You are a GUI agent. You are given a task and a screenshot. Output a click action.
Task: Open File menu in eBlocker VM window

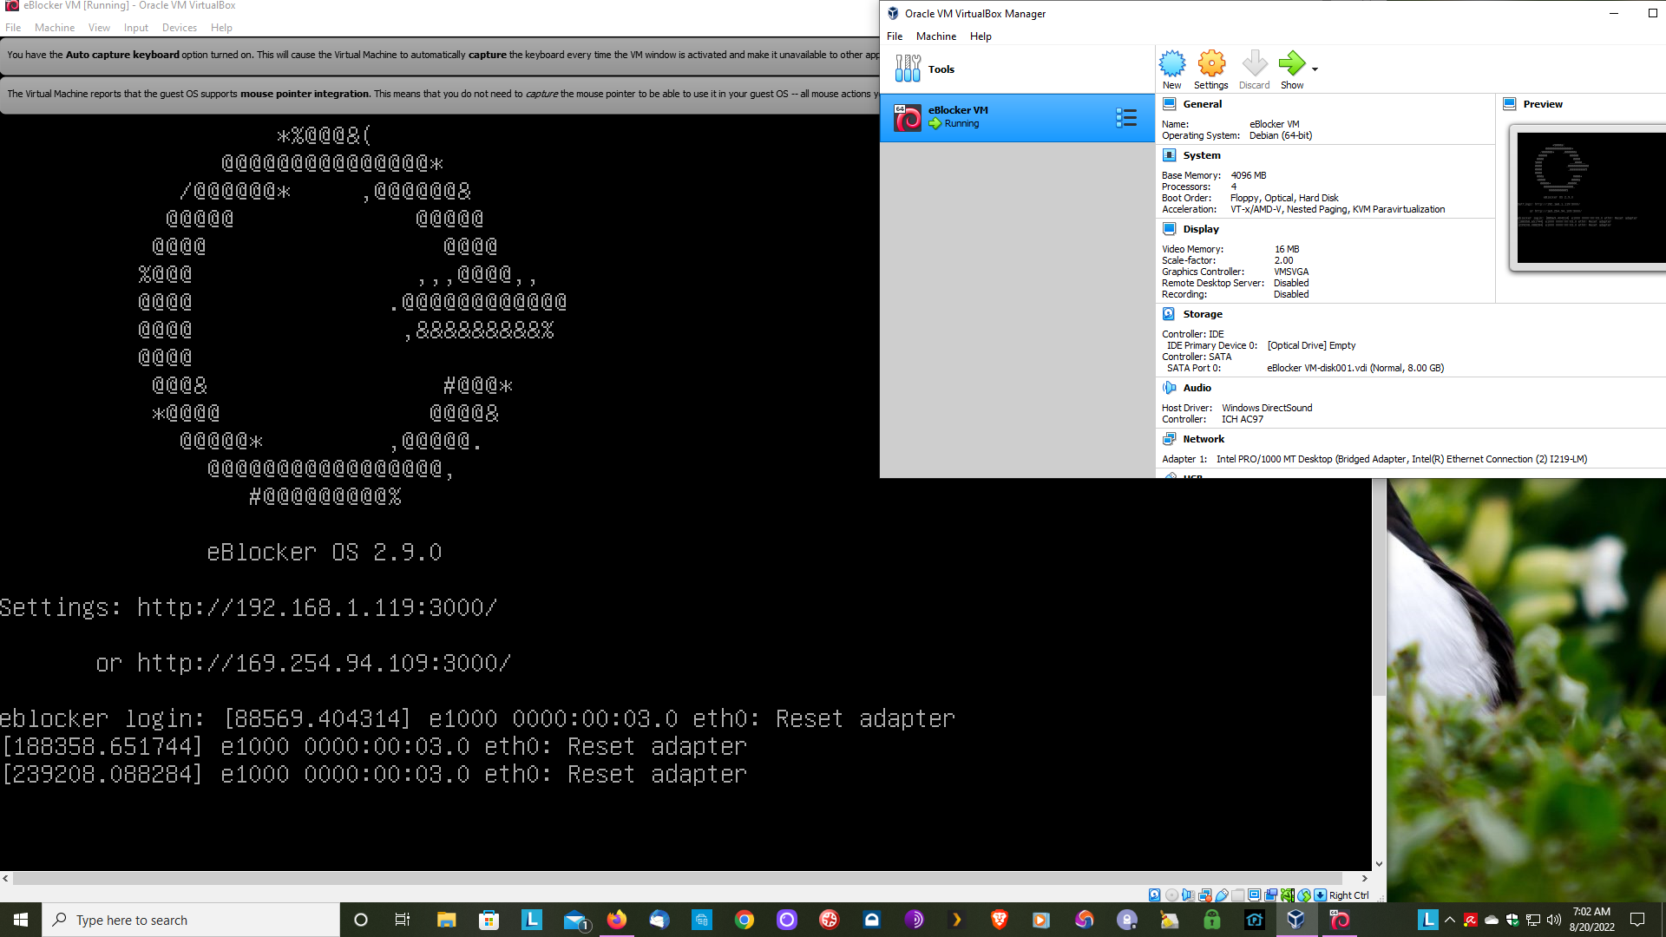[13, 28]
